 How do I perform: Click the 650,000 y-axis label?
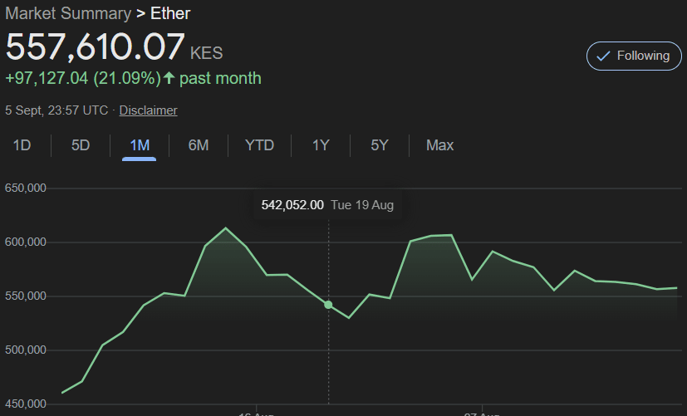click(x=25, y=188)
